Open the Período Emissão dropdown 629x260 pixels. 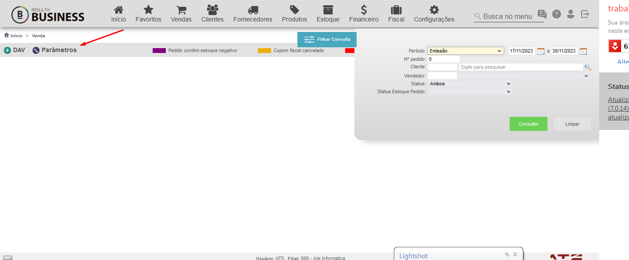point(465,51)
